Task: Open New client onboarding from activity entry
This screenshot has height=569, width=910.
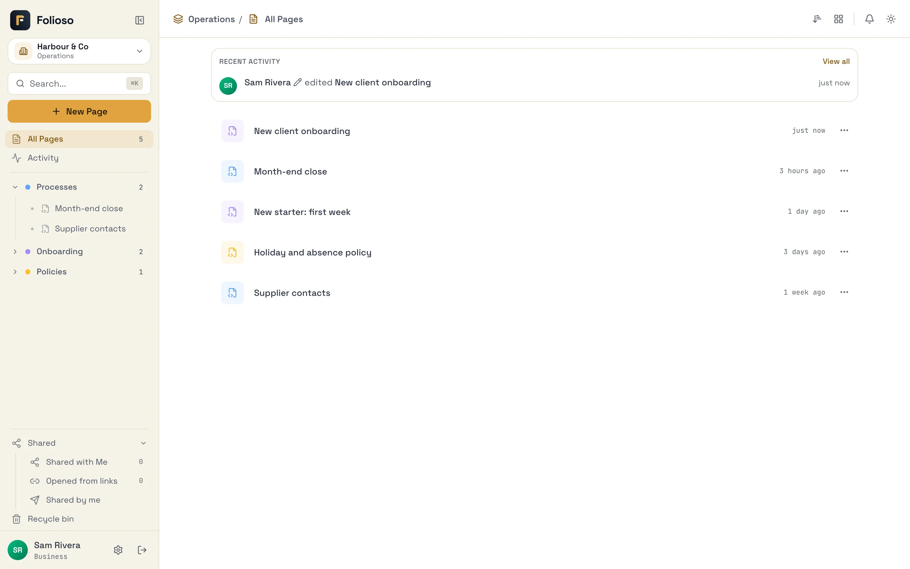Action: 383,83
